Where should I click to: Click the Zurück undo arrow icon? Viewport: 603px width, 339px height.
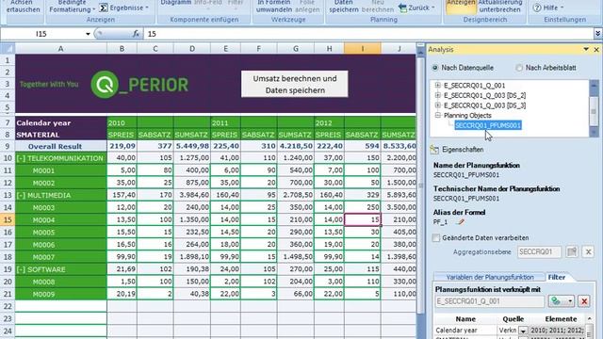403,8
